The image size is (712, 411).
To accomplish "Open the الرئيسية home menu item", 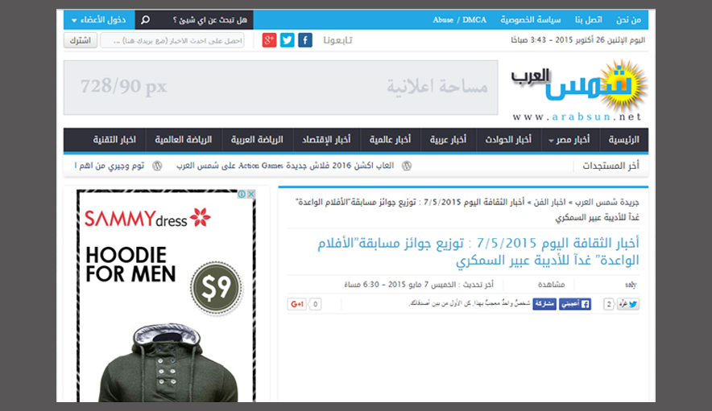I will pyautogui.click(x=623, y=140).
